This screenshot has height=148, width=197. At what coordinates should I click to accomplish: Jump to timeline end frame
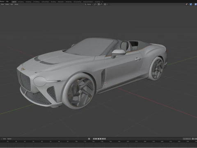click(105, 139)
